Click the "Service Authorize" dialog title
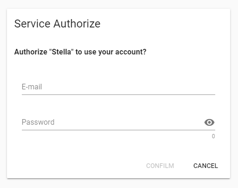 click(57, 24)
